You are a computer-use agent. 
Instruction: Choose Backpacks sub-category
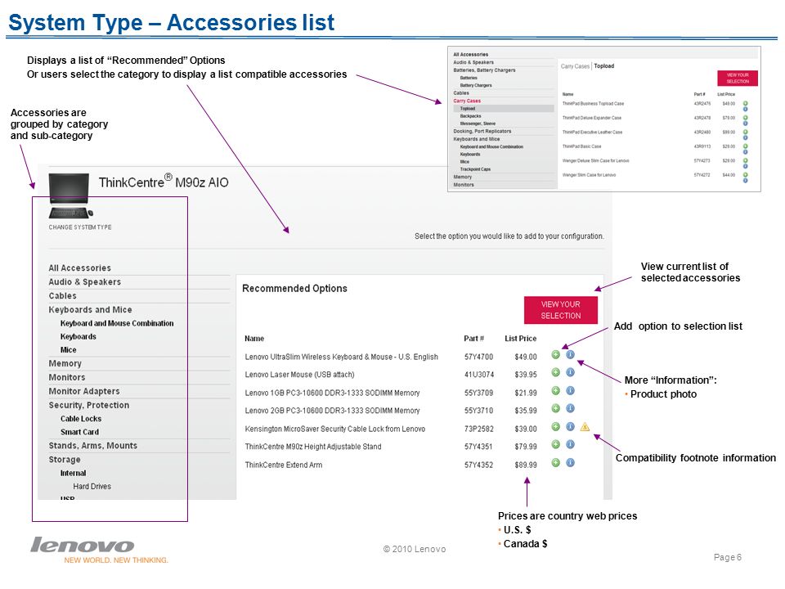coord(471,115)
